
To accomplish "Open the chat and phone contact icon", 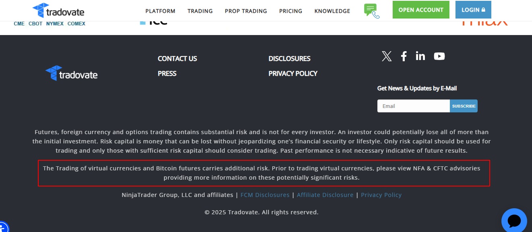I will [371, 11].
